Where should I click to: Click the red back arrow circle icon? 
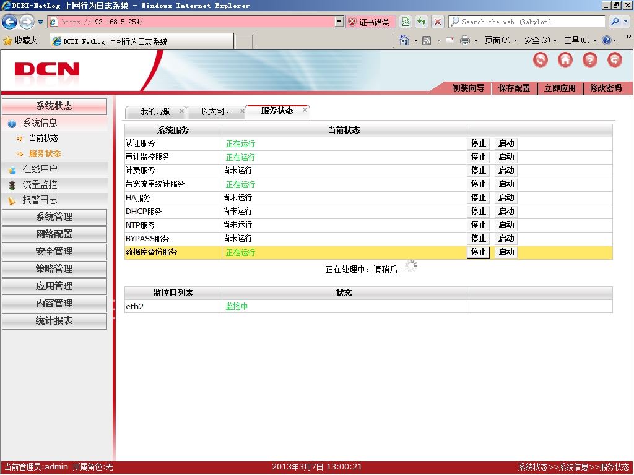click(541, 60)
